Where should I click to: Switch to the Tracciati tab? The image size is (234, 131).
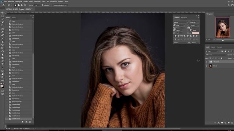click(220, 47)
